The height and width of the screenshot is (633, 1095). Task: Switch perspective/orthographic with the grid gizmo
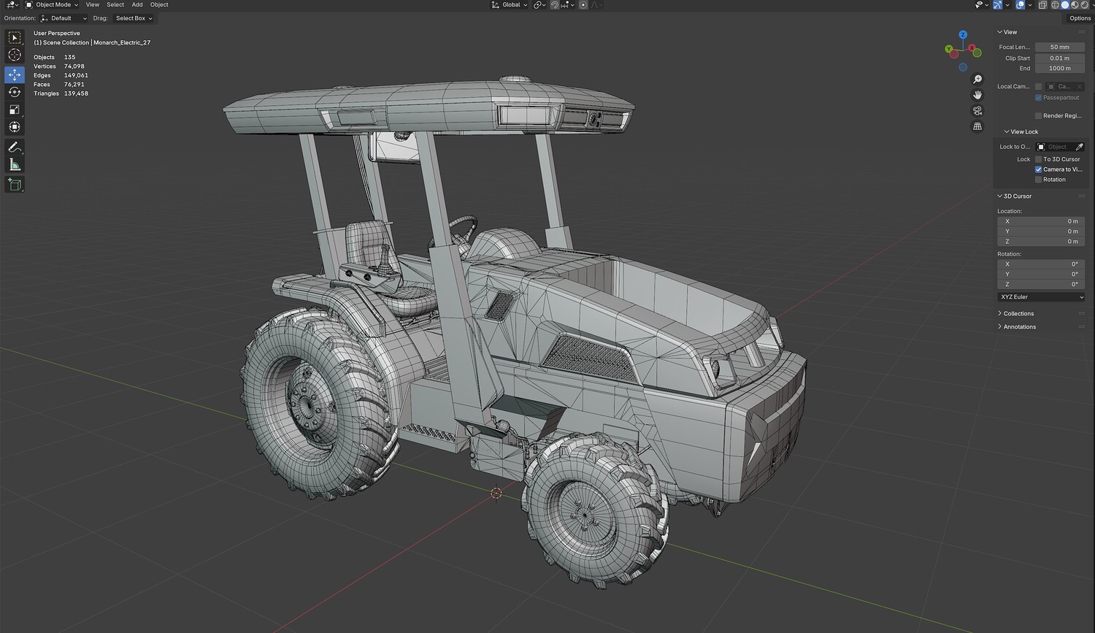pos(977,126)
